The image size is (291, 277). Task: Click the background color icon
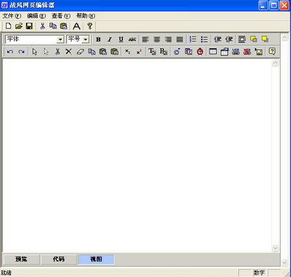[163, 51]
